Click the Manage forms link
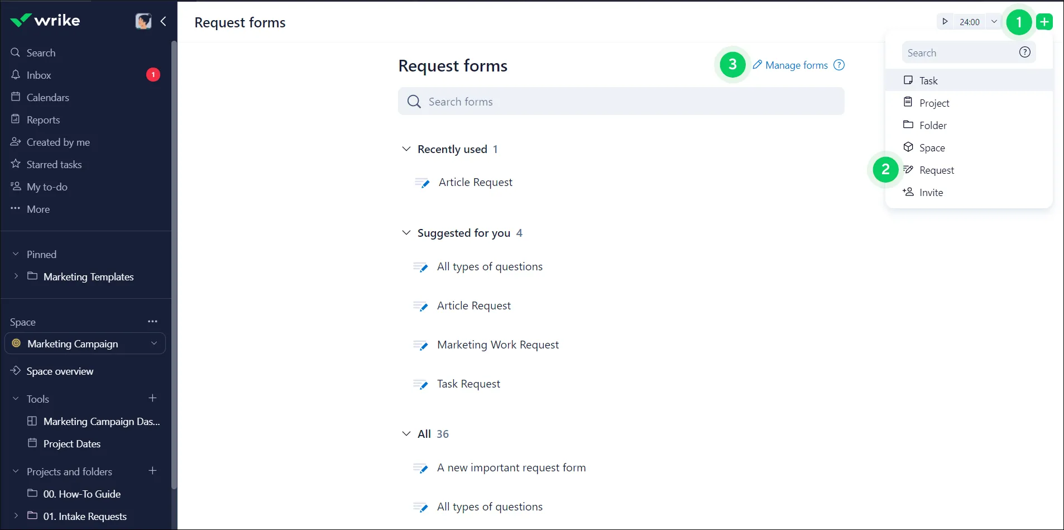This screenshot has width=1064, height=530. point(797,65)
